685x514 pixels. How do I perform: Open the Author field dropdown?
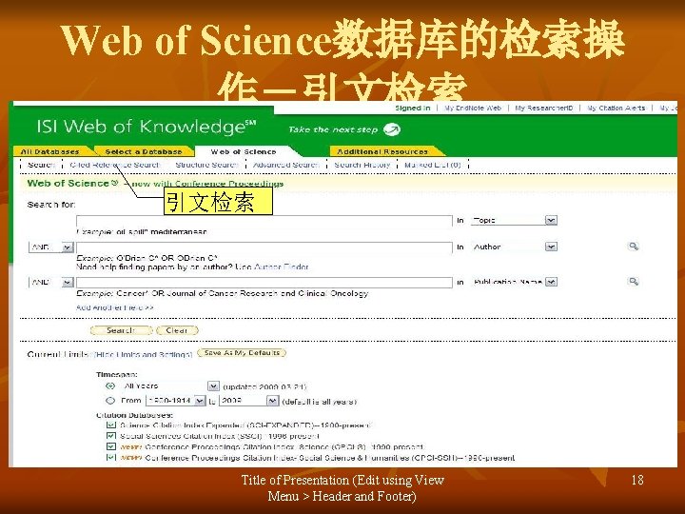coord(551,247)
